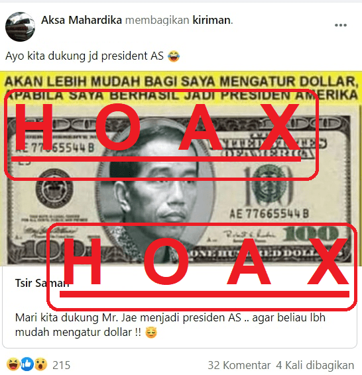Click the lower red HOAX stamp
The width and height of the screenshot is (362, 375).
click(202, 266)
